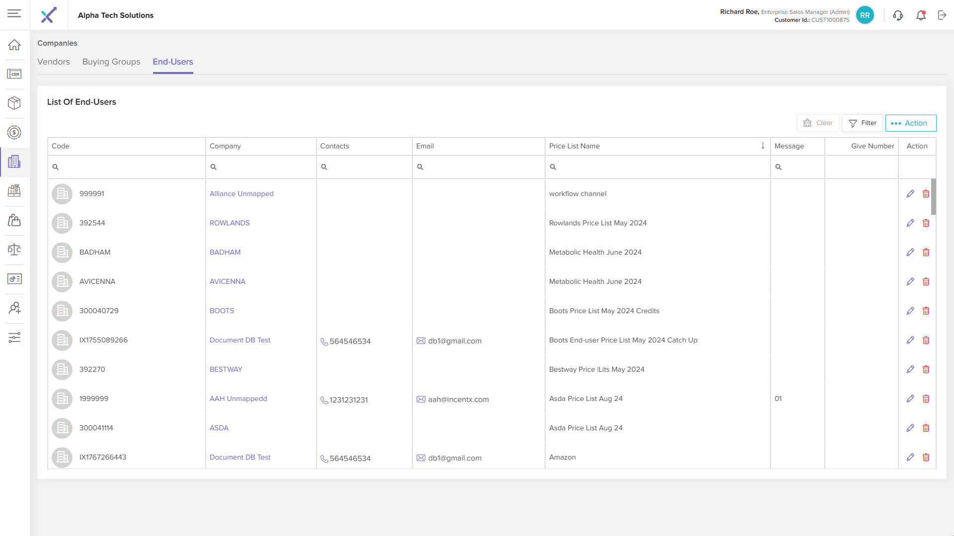The width and height of the screenshot is (954, 536).
Task: Sort by the Price List Name column arrow
Action: point(763,145)
